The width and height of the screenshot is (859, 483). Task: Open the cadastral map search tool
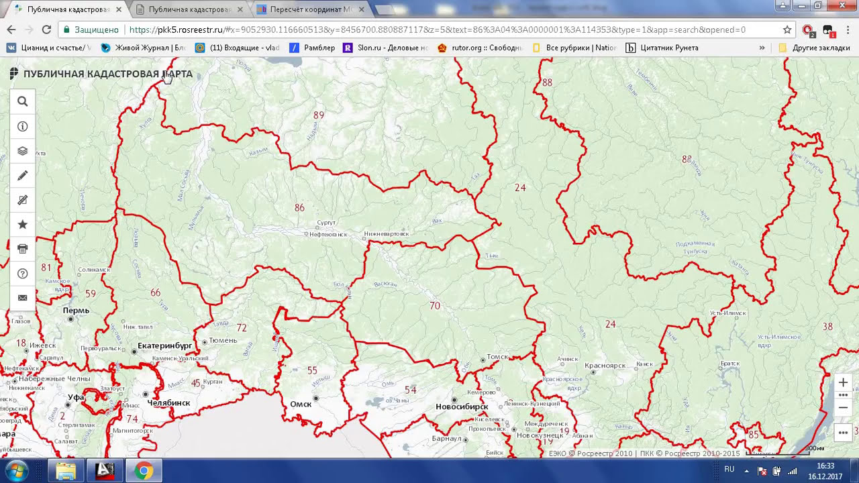click(x=22, y=102)
